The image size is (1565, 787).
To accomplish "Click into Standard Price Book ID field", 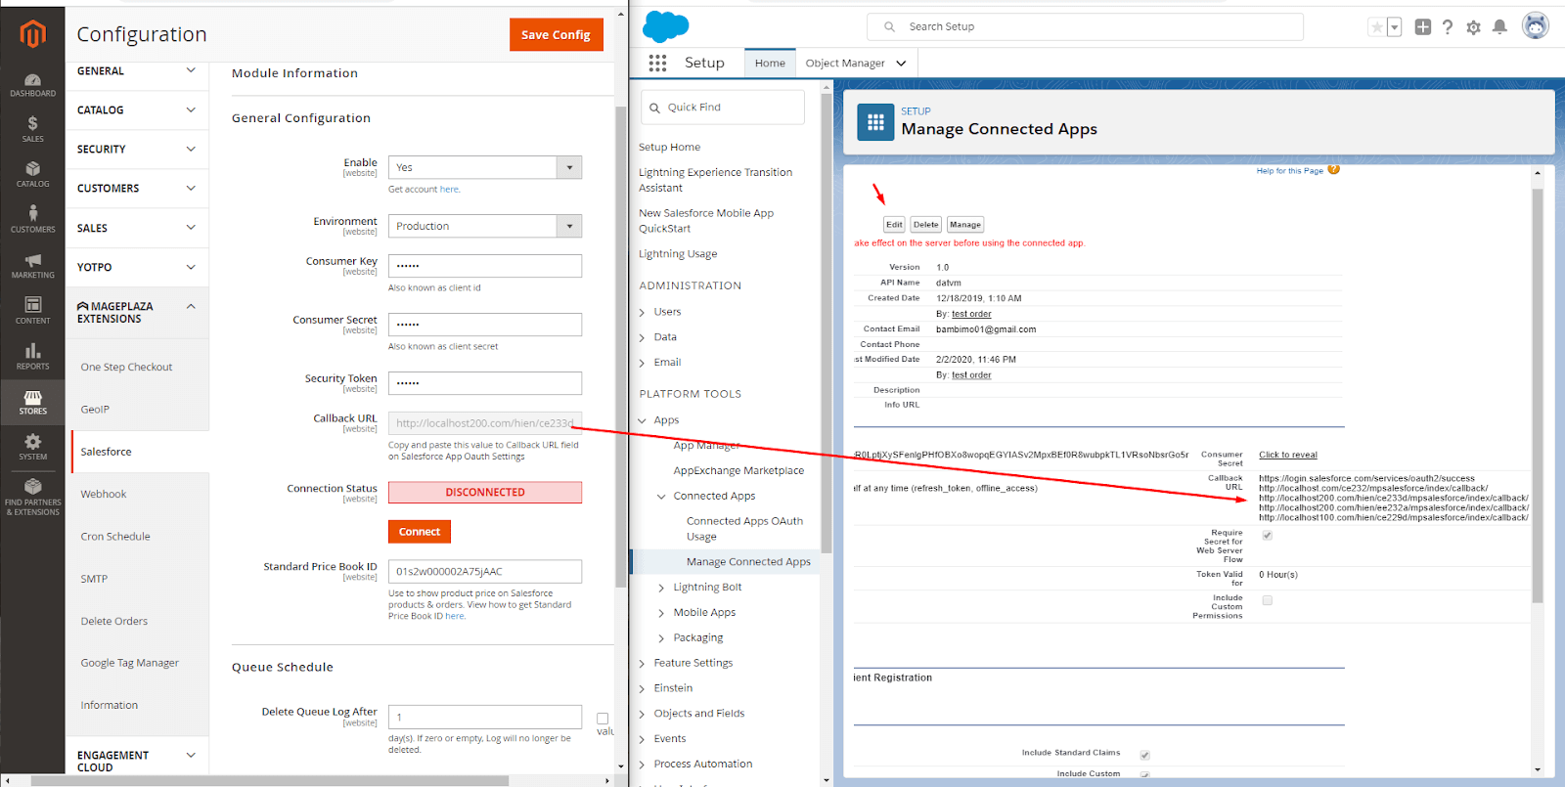I will [x=485, y=572].
